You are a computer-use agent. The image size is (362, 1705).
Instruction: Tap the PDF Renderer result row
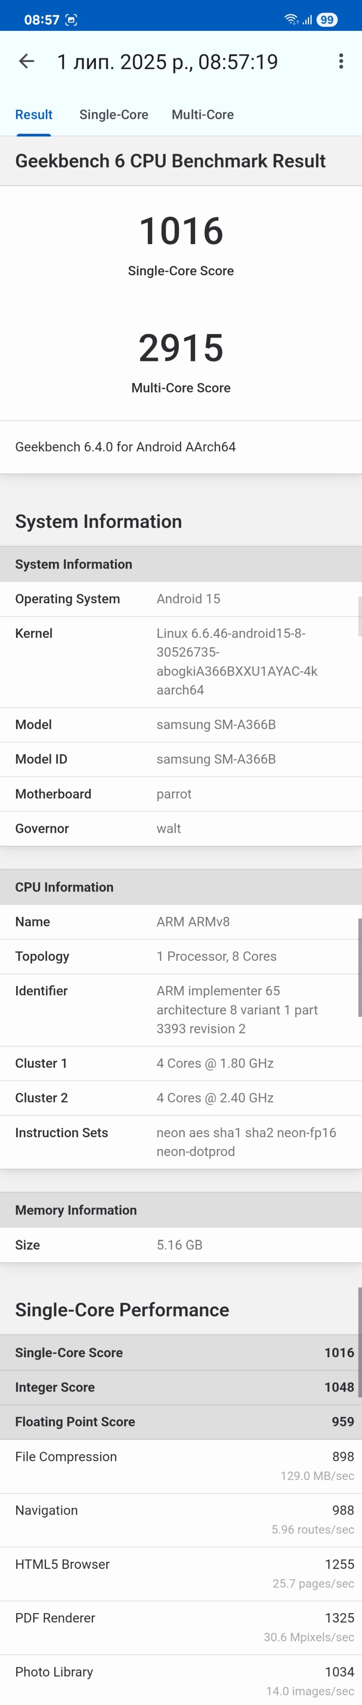pos(181,1627)
